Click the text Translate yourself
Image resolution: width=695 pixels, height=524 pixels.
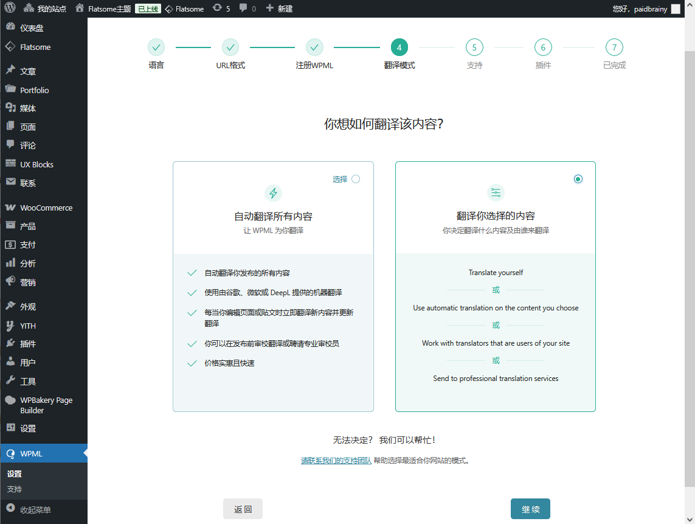point(496,273)
